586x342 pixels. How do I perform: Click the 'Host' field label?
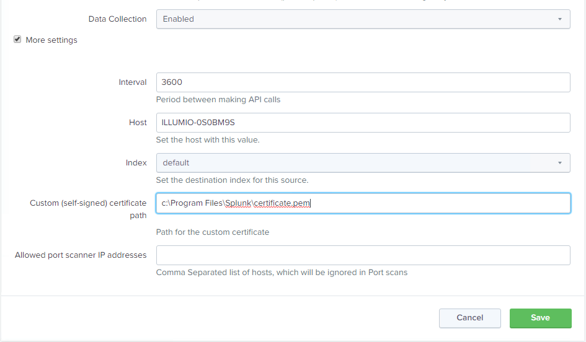(138, 123)
